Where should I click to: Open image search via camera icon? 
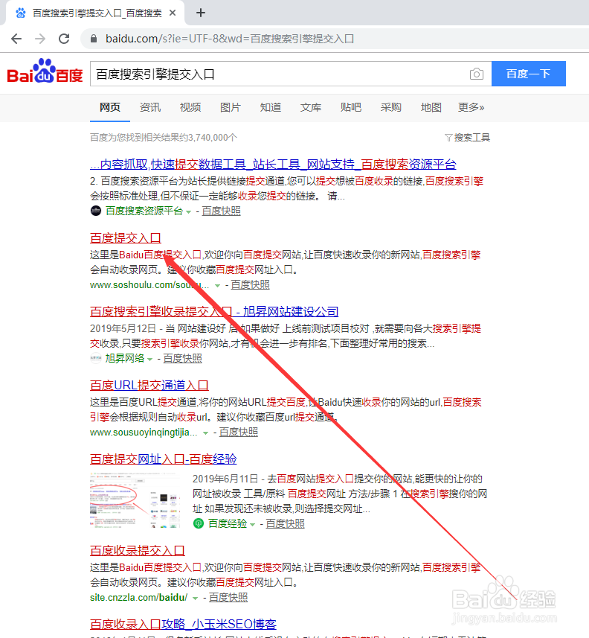pyautogui.click(x=477, y=74)
